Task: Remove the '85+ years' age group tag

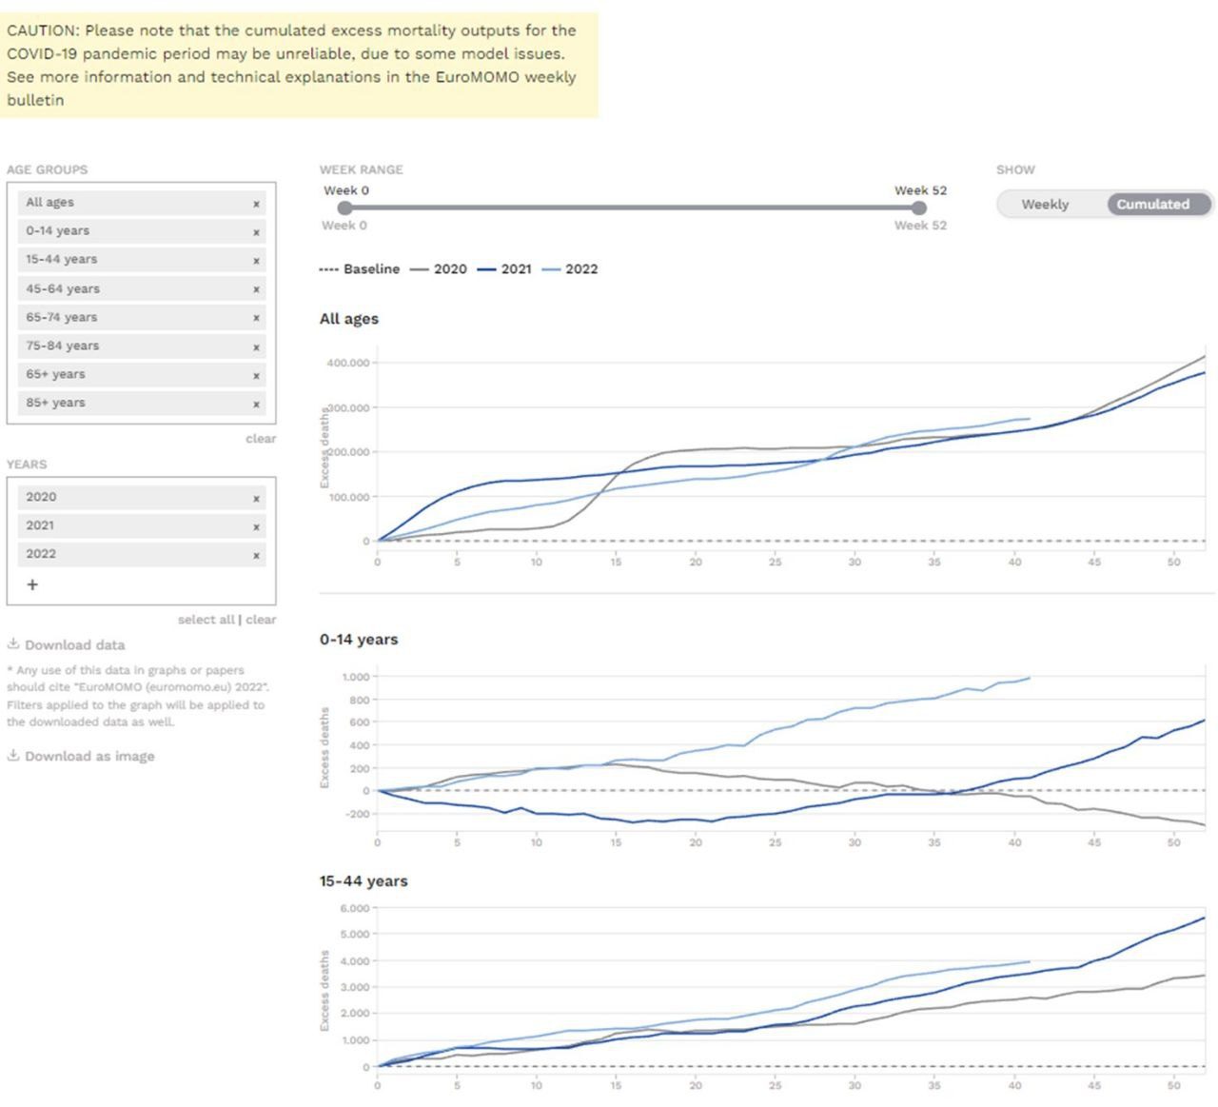Action: point(256,405)
